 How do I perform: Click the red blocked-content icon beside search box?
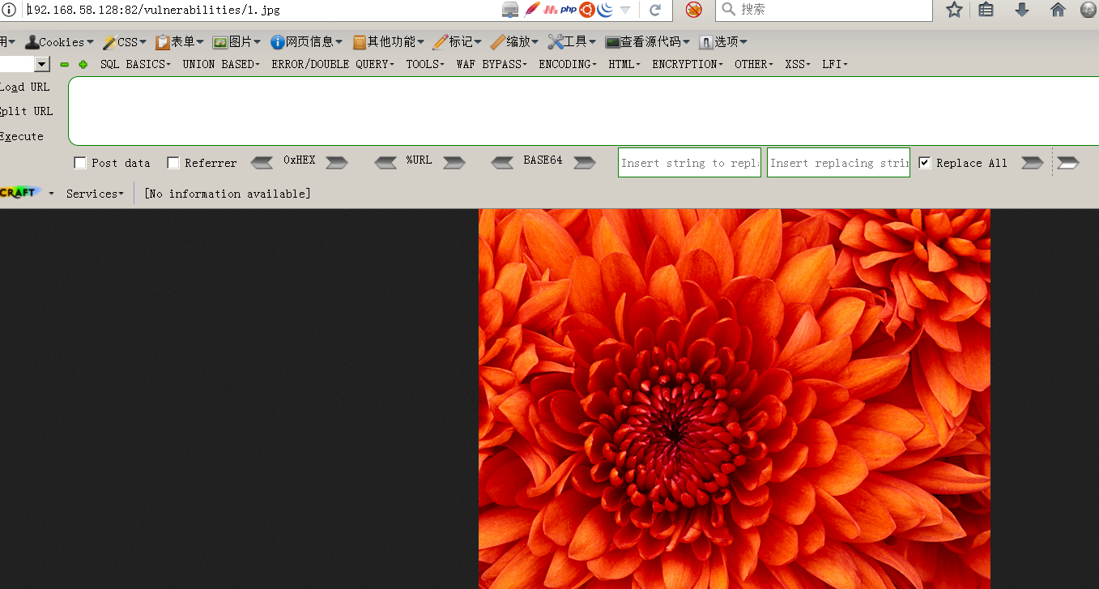tap(694, 10)
